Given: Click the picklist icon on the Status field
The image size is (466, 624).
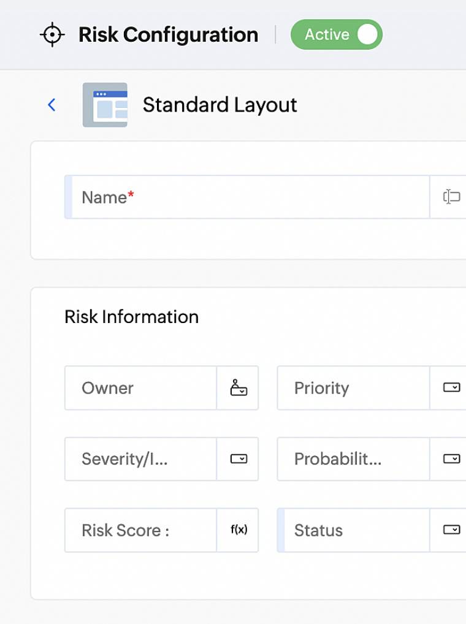Looking at the screenshot, I should pos(452,530).
